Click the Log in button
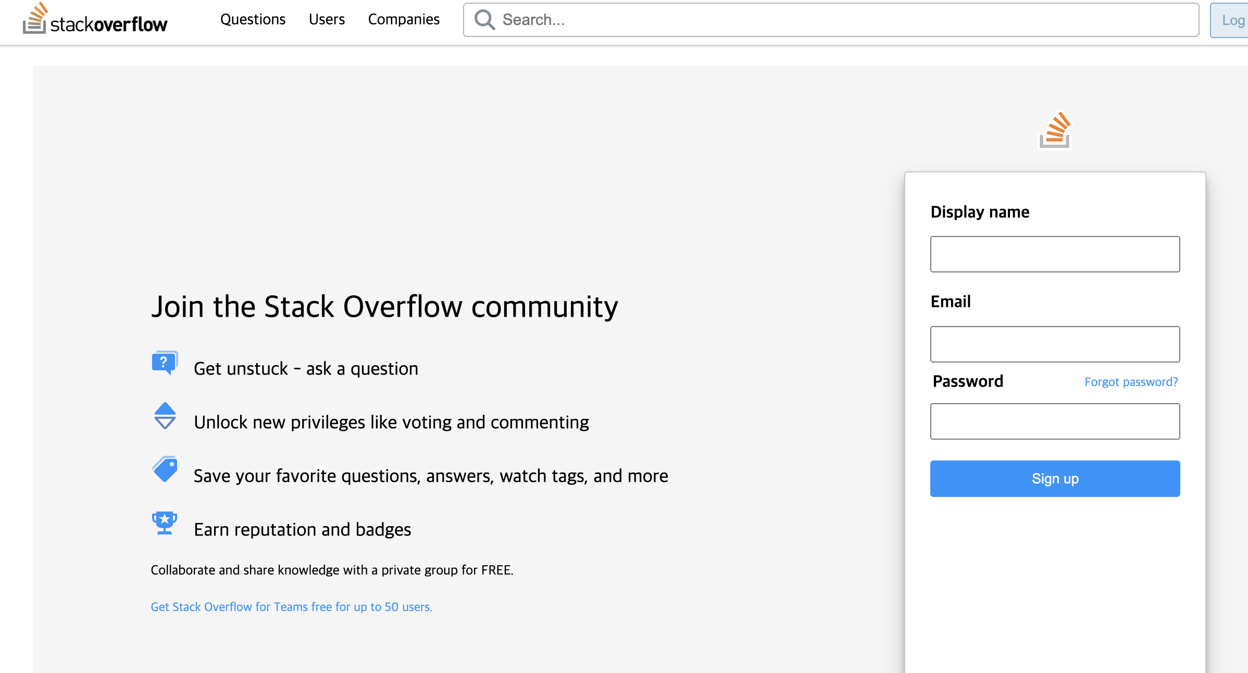The image size is (1248, 673). point(1229,20)
